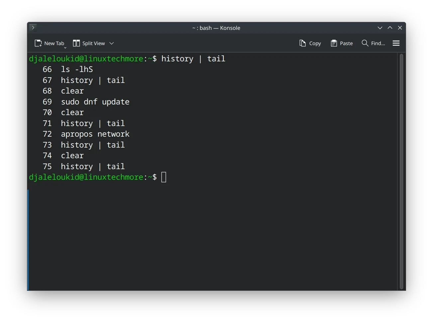Click the New Tab page-plus icon
The height and width of the screenshot is (323, 433).
click(x=38, y=43)
